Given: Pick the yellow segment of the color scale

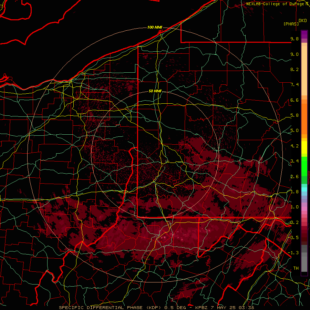Looking at the screenshot, I should (304, 147).
